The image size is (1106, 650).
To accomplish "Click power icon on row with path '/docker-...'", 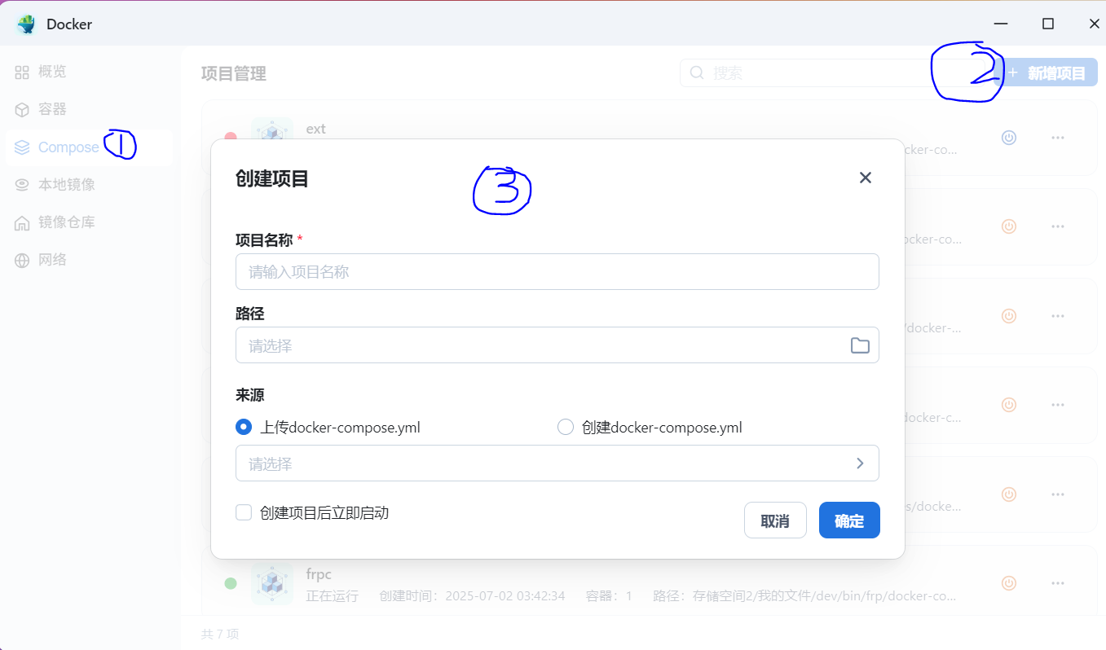I will point(1009,315).
